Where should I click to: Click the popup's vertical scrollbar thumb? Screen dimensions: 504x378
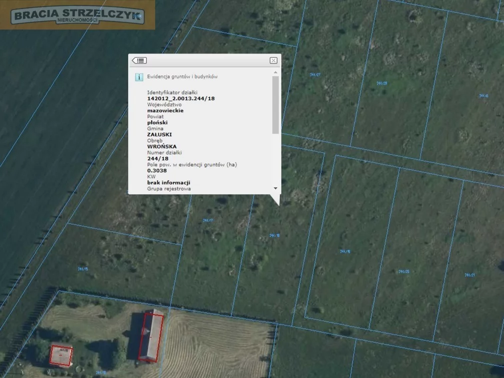(275, 105)
